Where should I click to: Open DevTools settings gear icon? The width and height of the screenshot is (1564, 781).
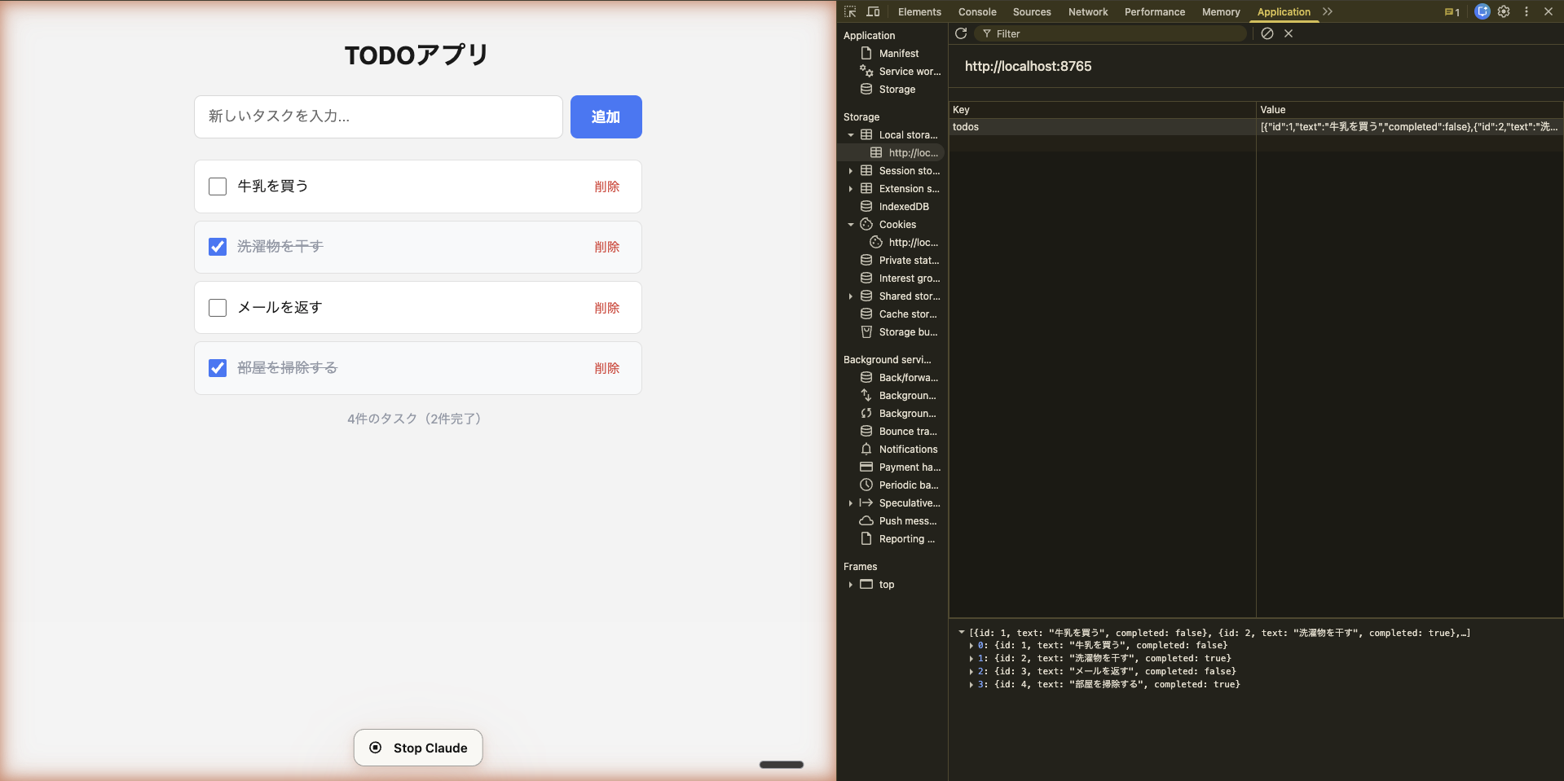1504,11
